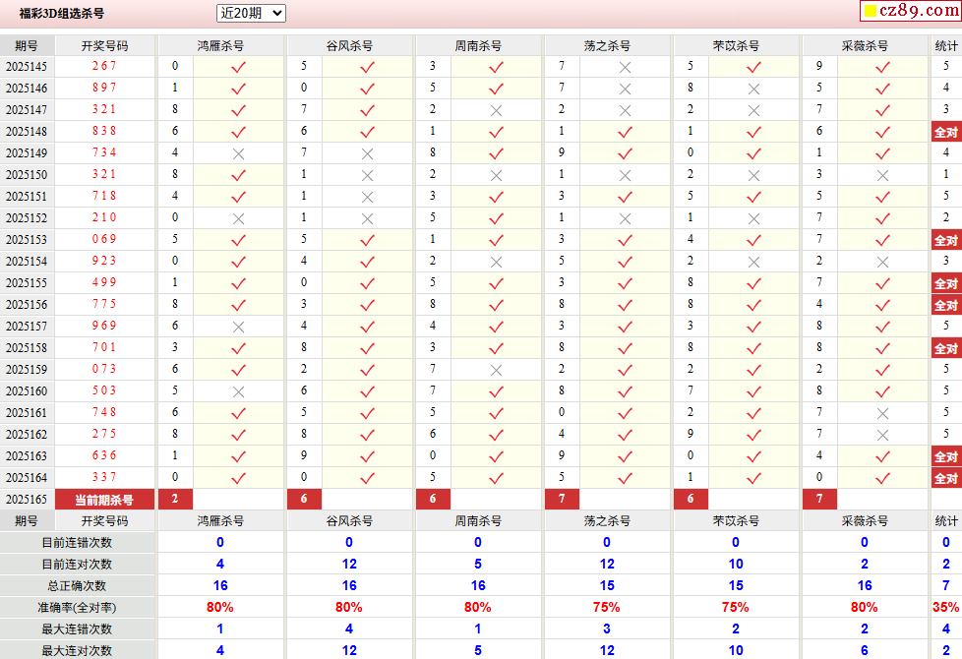Click the 周南杀号 X mark in row 2025147
Viewport: 962px width, 659px height.
click(x=496, y=110)
